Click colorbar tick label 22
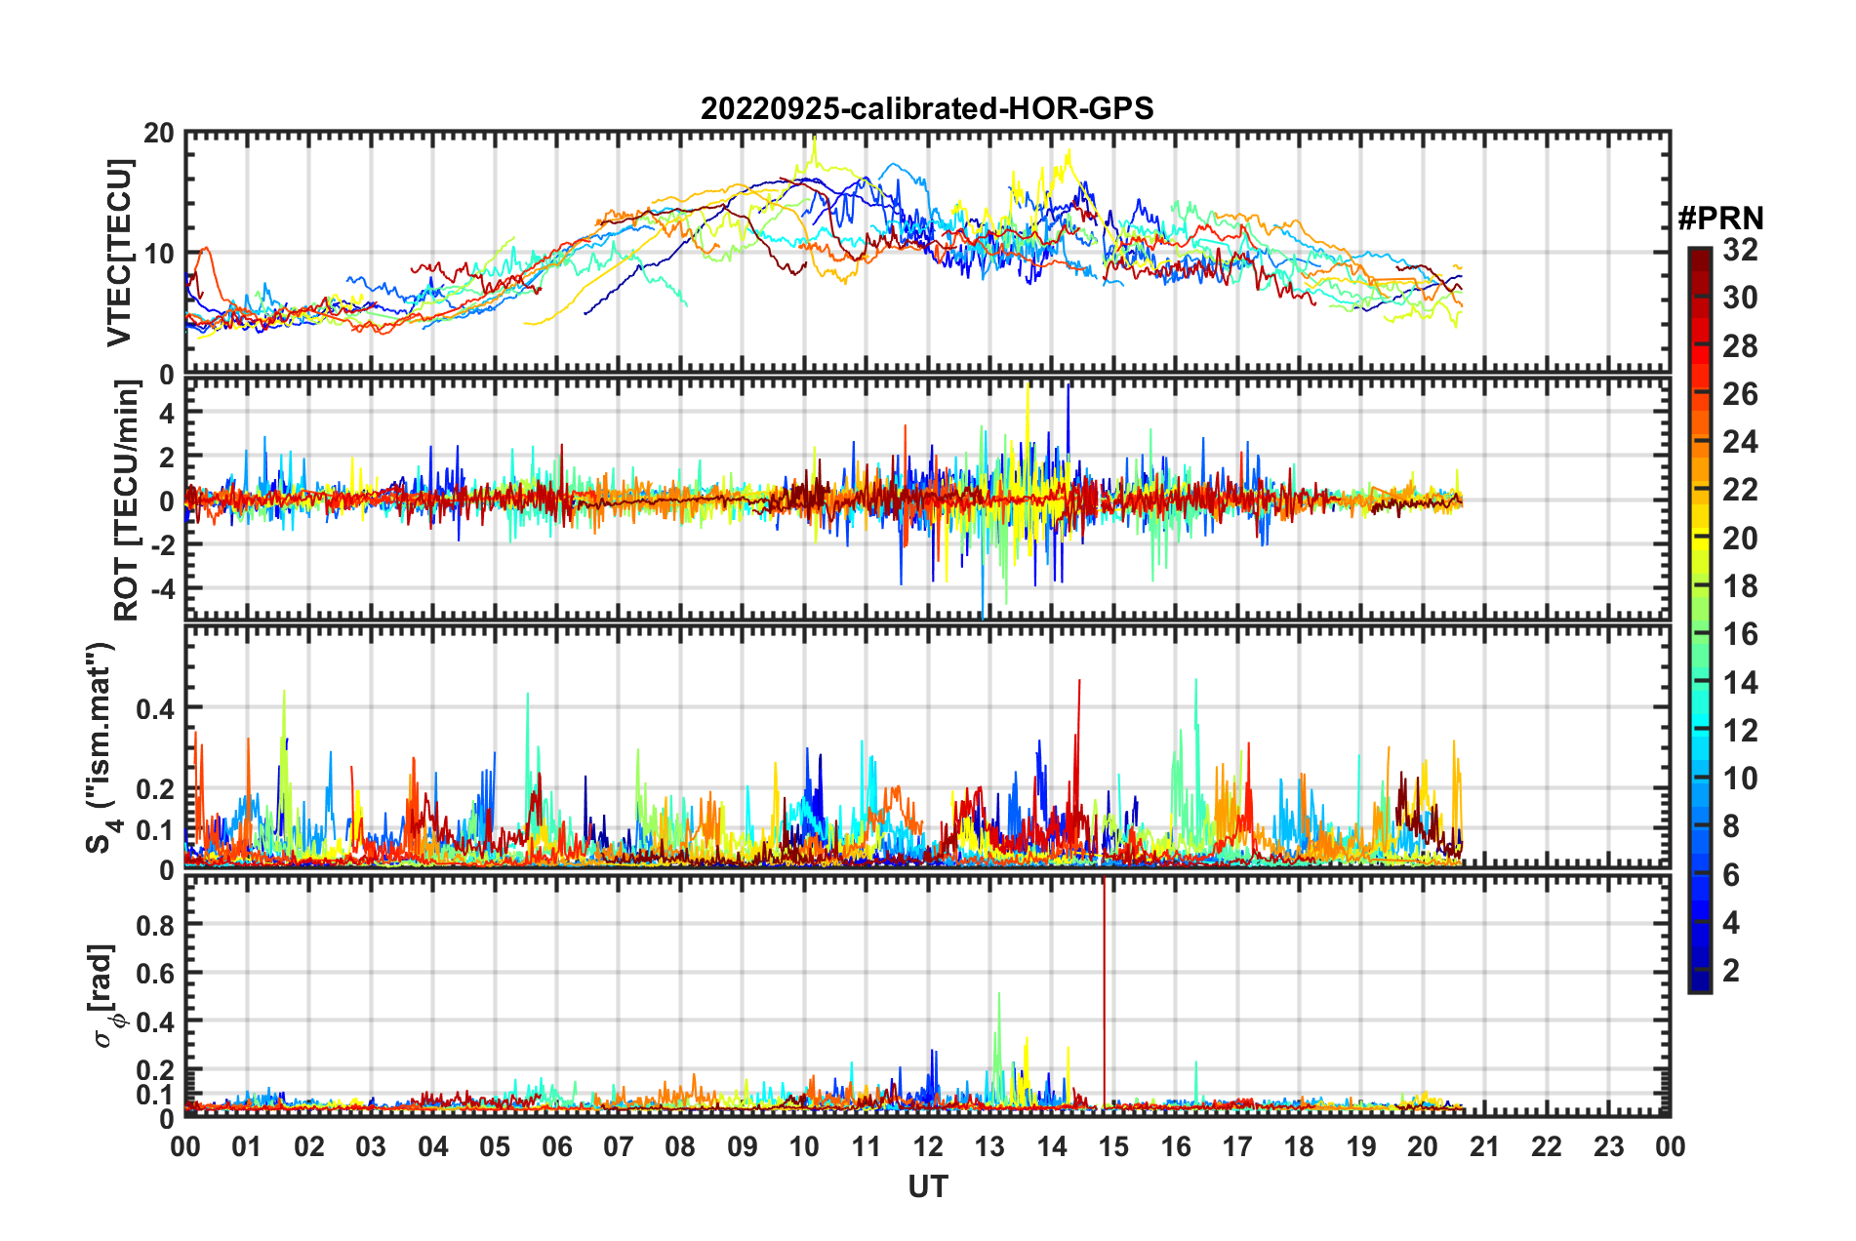The width and height of the screenshot is (1856, 1241). click(x=1740, y=490)
